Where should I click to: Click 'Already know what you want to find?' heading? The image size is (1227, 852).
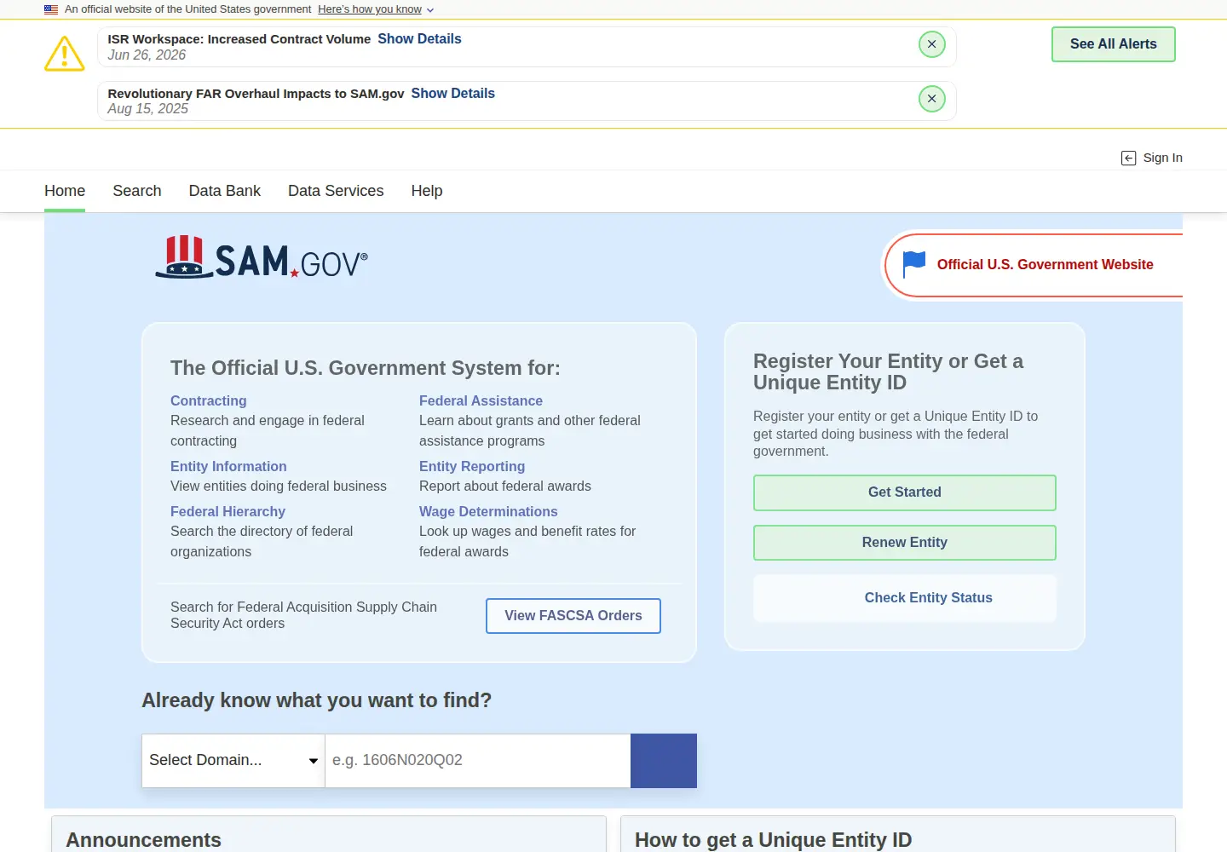click(x=316, y=700)
